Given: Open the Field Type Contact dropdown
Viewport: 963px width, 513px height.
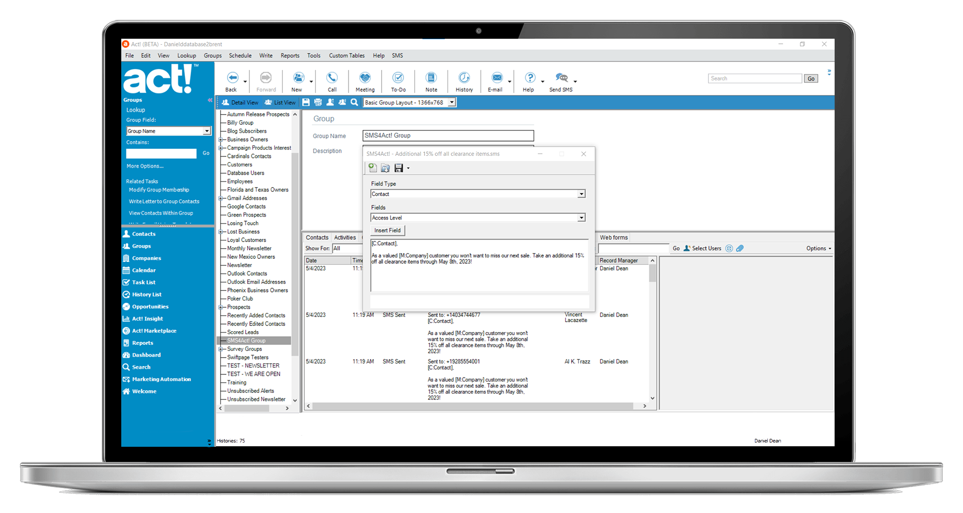Looking at the screenshot, I should click(x=581, y=194).
